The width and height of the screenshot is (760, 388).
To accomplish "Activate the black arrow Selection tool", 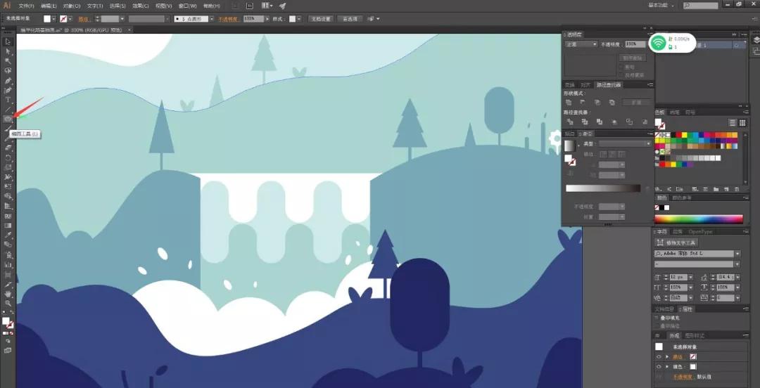I will 8,41.
